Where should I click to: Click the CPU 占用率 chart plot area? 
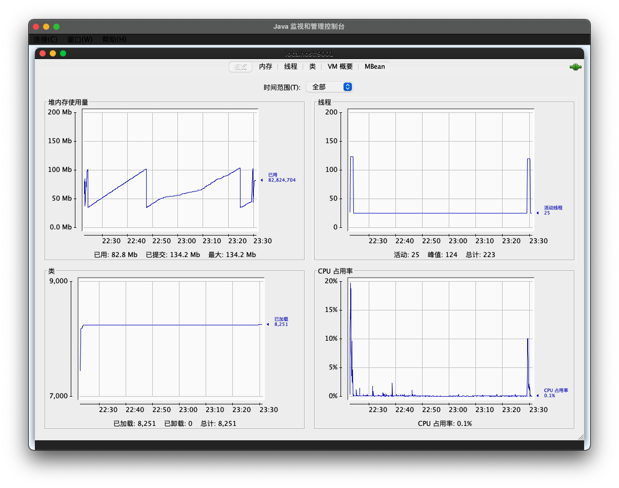coord(441,340)
